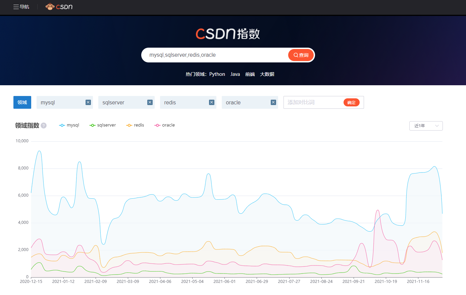Open the 大数据 hot domain link
This screenshot has height=295, width=466.
point(267,74)
